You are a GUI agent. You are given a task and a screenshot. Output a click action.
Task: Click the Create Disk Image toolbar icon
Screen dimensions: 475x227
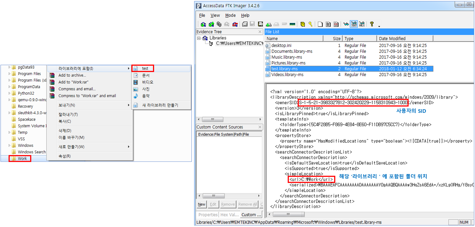tap(245, 24)
